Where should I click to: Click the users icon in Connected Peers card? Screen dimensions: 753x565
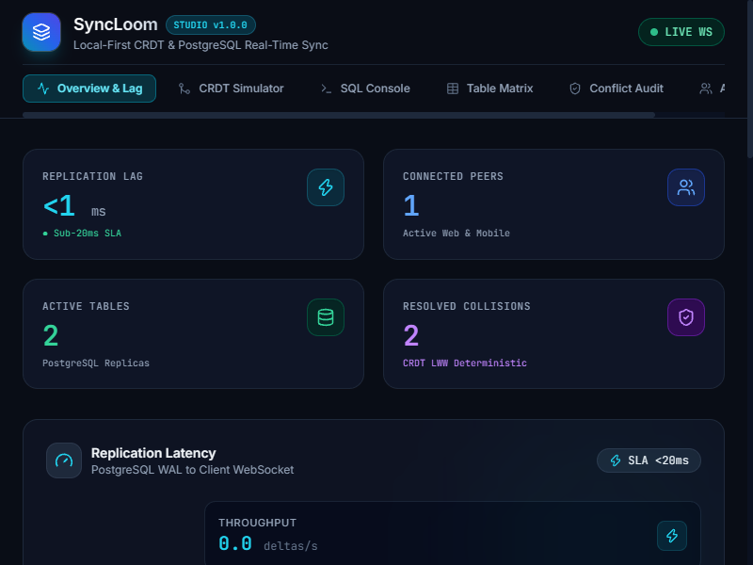point(686,187)
